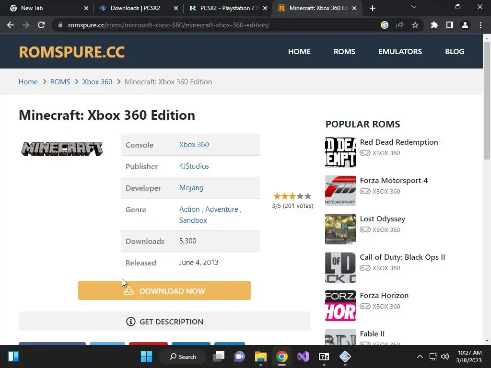Open Task View on the taskbar
Screen dimensions: 491x368
[x=219, y=356]
